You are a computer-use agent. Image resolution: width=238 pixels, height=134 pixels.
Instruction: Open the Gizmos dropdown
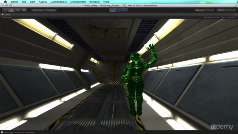pos(232,17)
